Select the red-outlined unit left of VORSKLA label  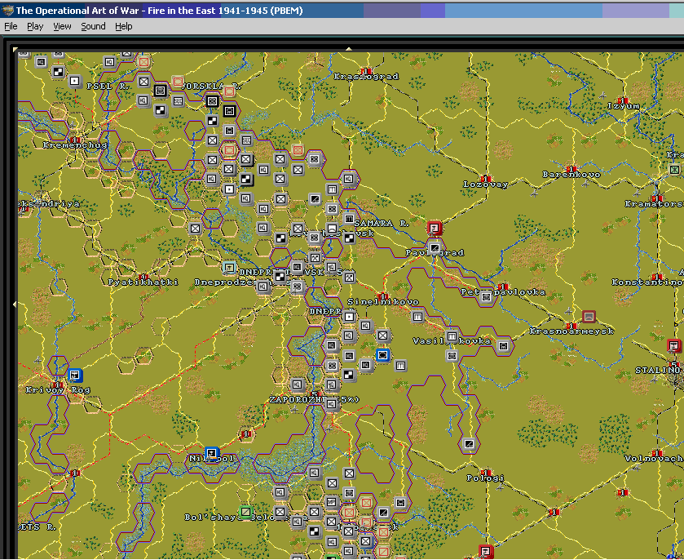point(178,82)
